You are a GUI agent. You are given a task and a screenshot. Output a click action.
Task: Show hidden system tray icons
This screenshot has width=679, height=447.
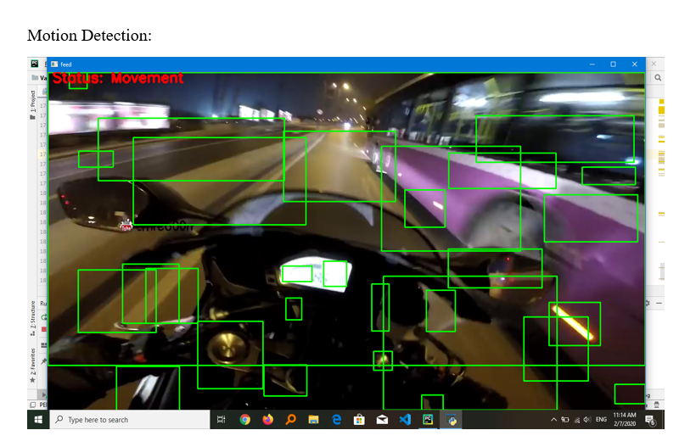coord(553,419)
